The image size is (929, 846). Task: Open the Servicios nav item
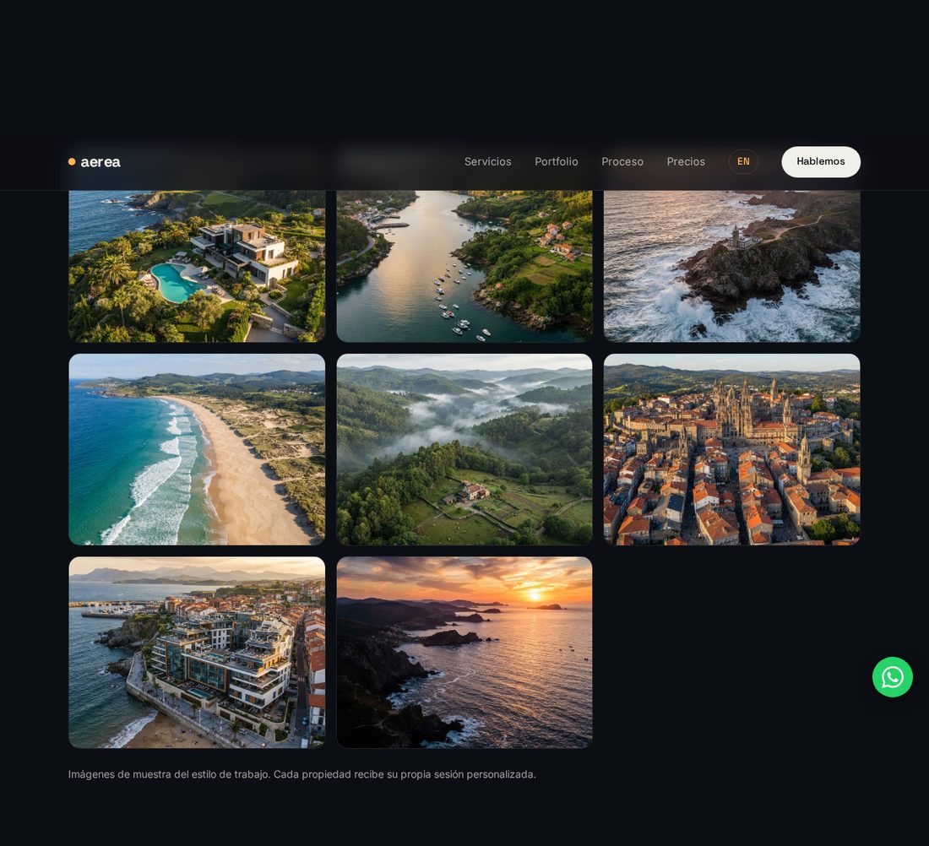coord(487,162)
